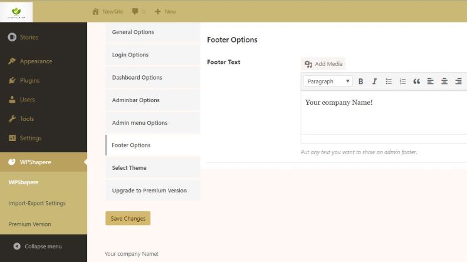
Task: Toggle bold formatting in editor
Action: (360, 81)
